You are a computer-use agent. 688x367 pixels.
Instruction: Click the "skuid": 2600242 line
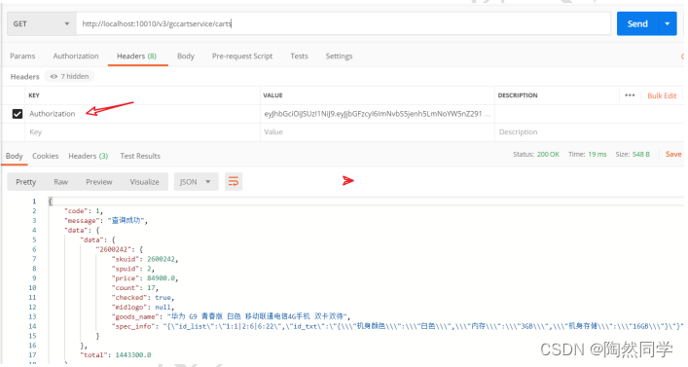145,259
